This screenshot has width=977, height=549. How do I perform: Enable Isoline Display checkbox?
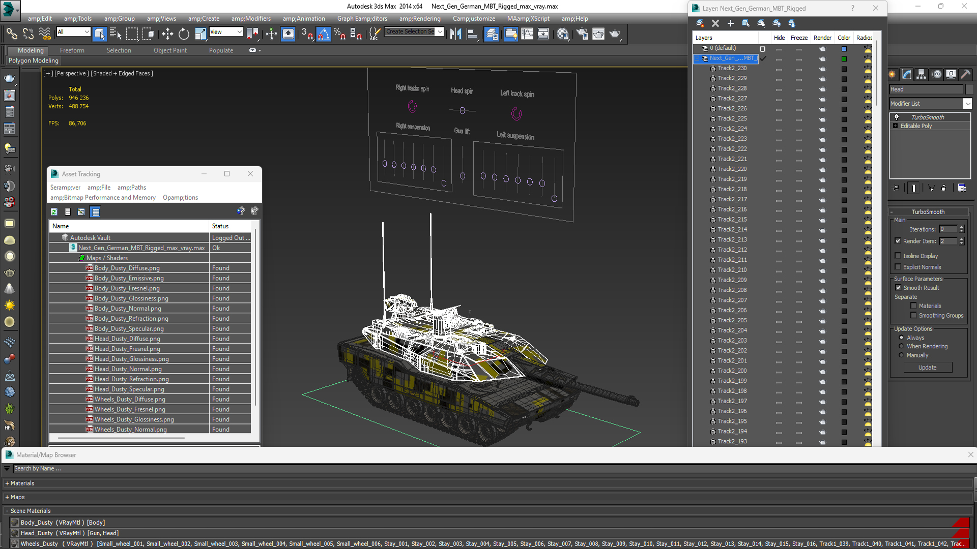pos(898,256)
